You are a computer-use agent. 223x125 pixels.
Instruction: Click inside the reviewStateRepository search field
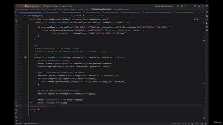48,16
